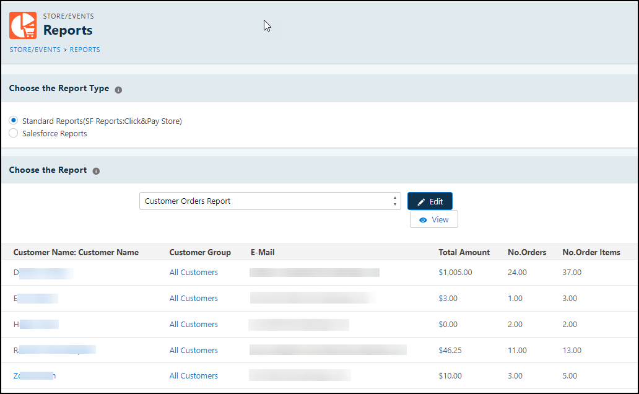Click No.Order Items column header

pyautogui.click(x=591, y=252)
